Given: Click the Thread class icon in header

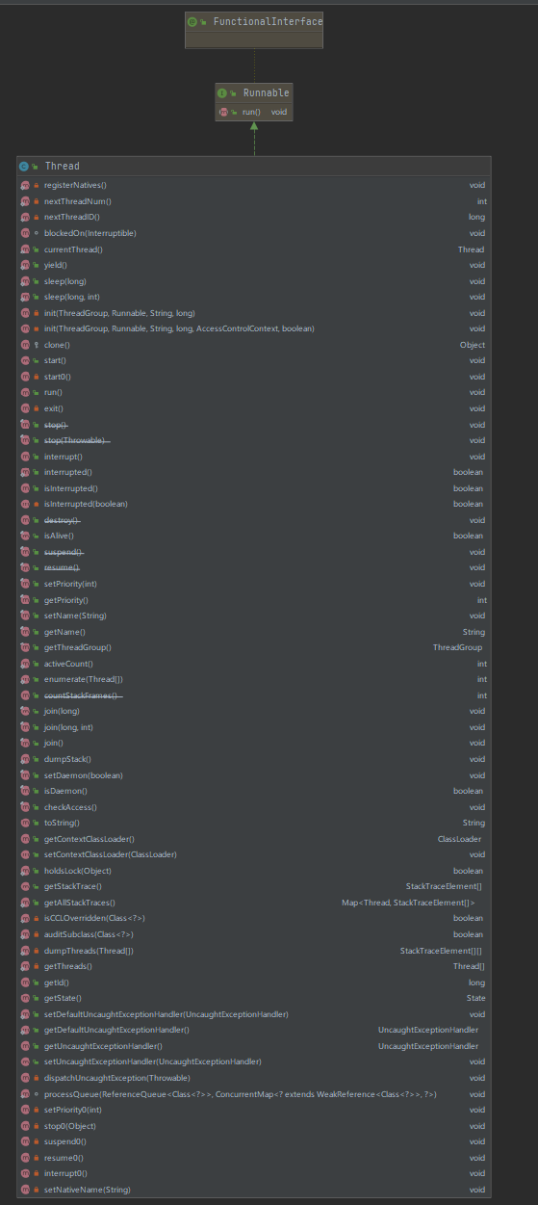Looking at the screenshot, I should click(24, 166).
